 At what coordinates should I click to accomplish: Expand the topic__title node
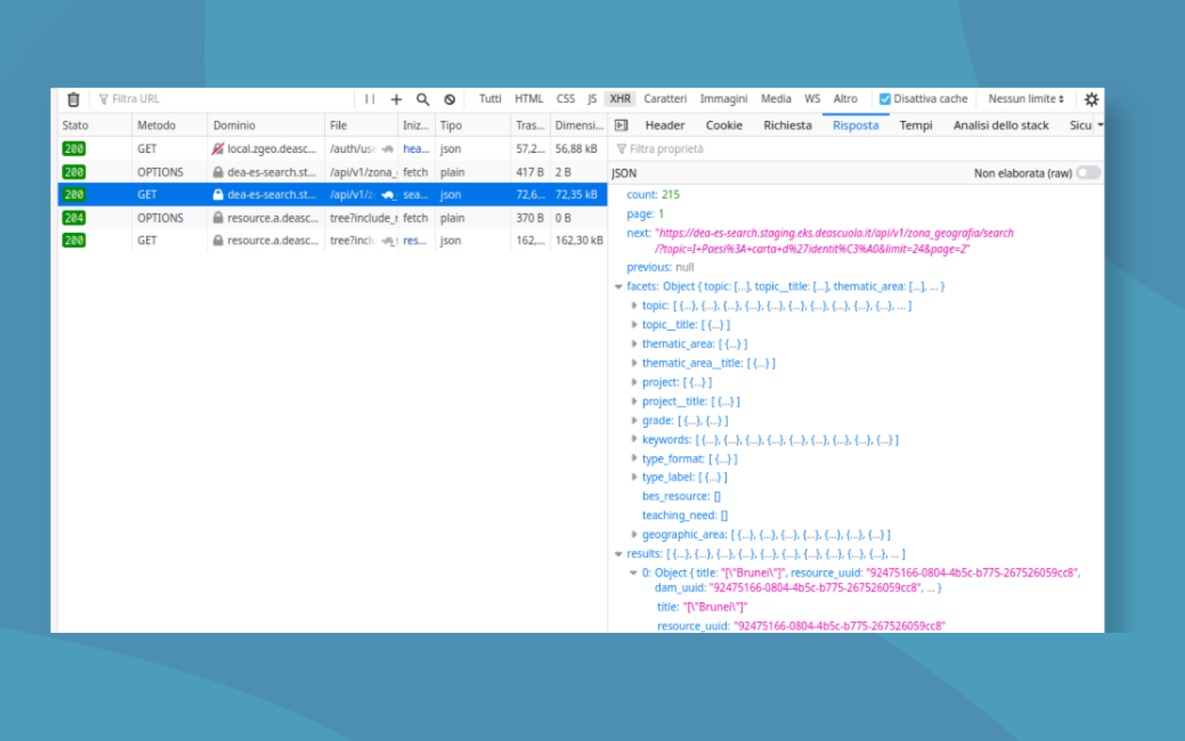tap(634, 325)
